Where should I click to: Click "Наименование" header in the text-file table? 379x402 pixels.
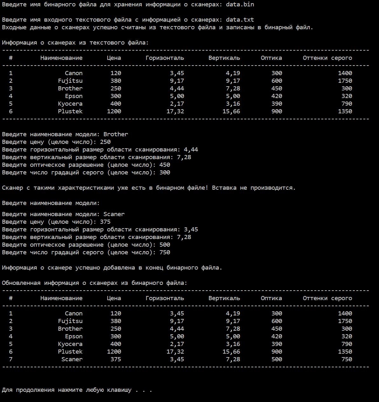pos(61,58)
